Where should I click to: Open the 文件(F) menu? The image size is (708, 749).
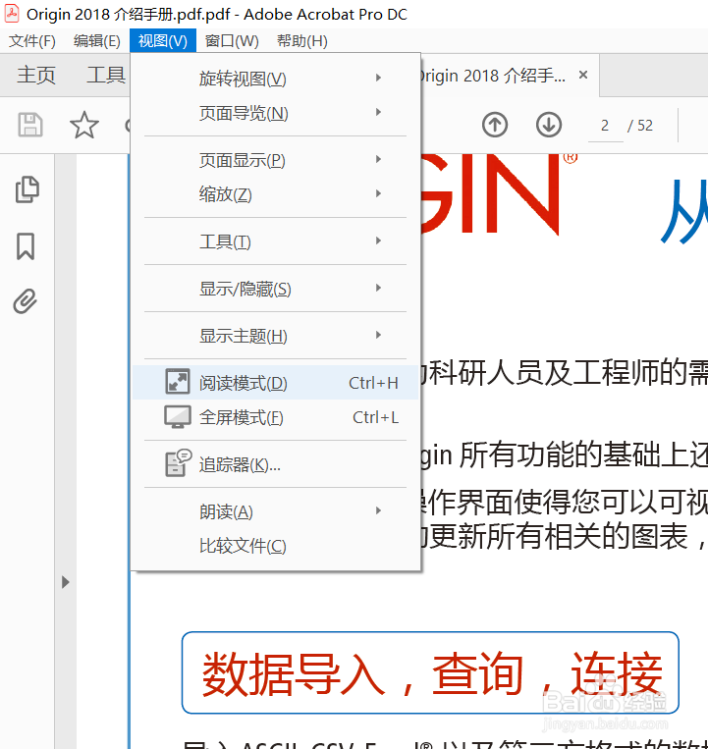pyautogui.click(x=32, y=41)
